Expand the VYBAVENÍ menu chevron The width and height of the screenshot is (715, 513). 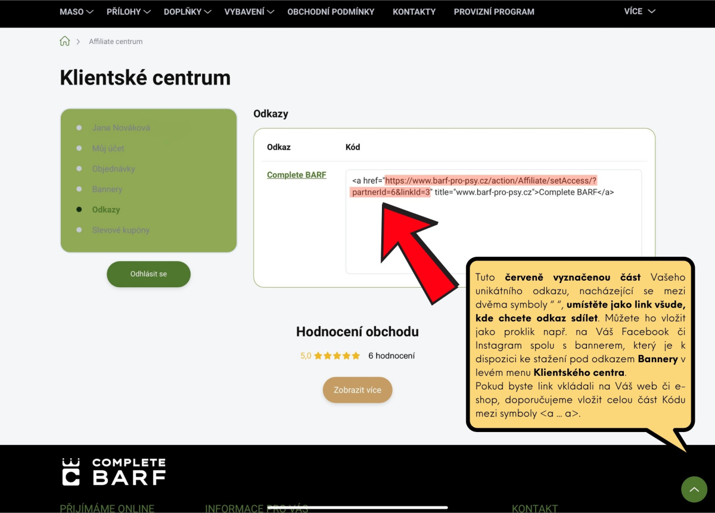(x=271, y=12)
